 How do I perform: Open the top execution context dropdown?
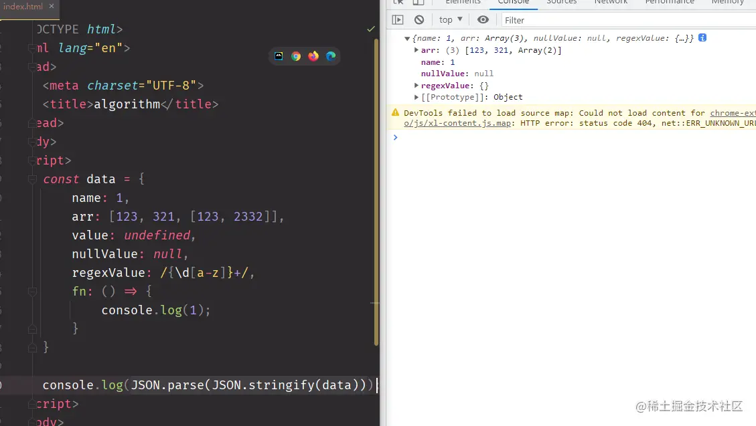[451, 20]
